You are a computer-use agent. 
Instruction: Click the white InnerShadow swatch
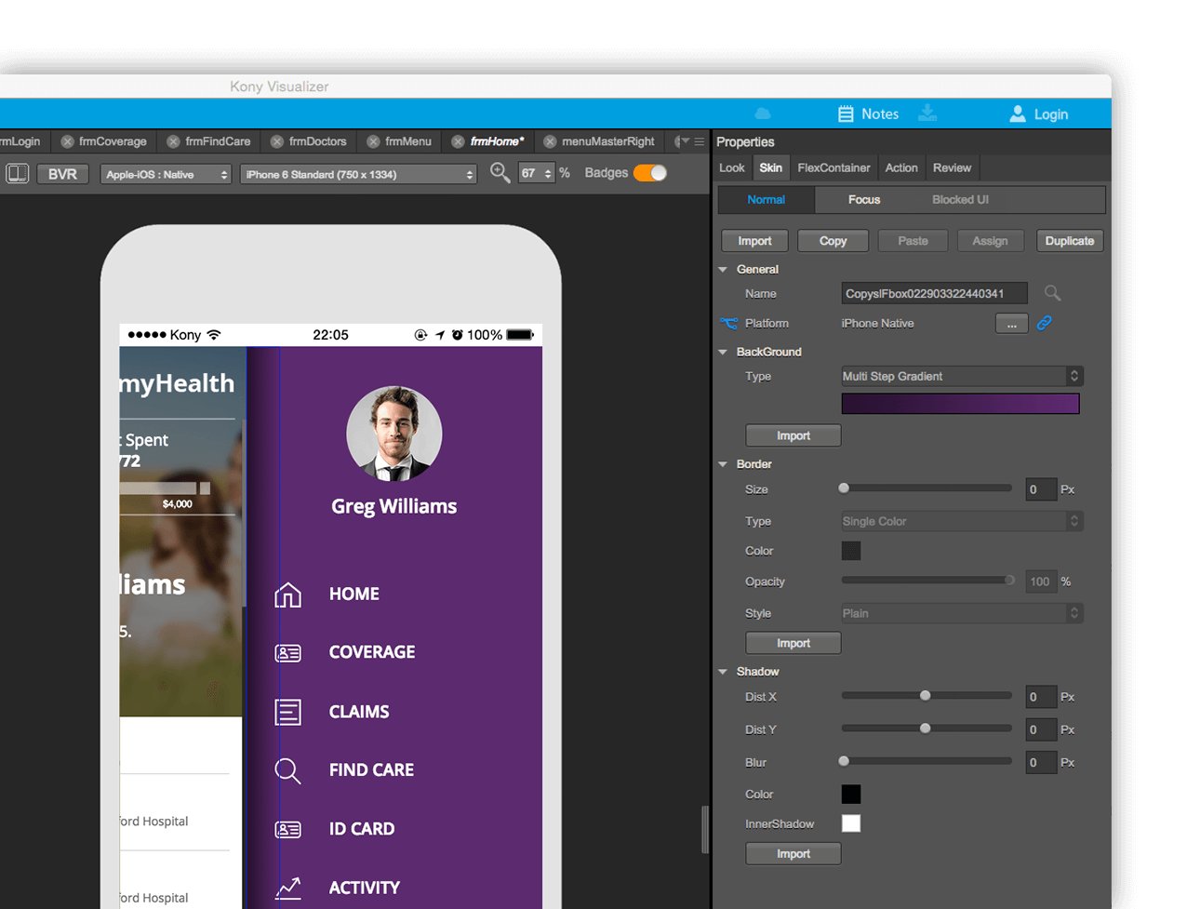click(850, 823)
